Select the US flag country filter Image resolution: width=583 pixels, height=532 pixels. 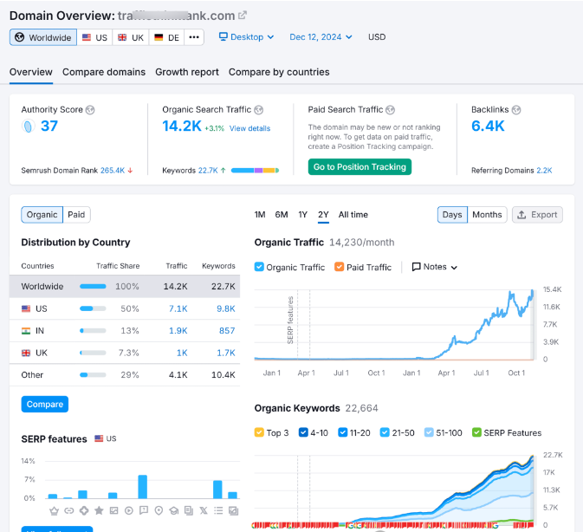point(94,37)
